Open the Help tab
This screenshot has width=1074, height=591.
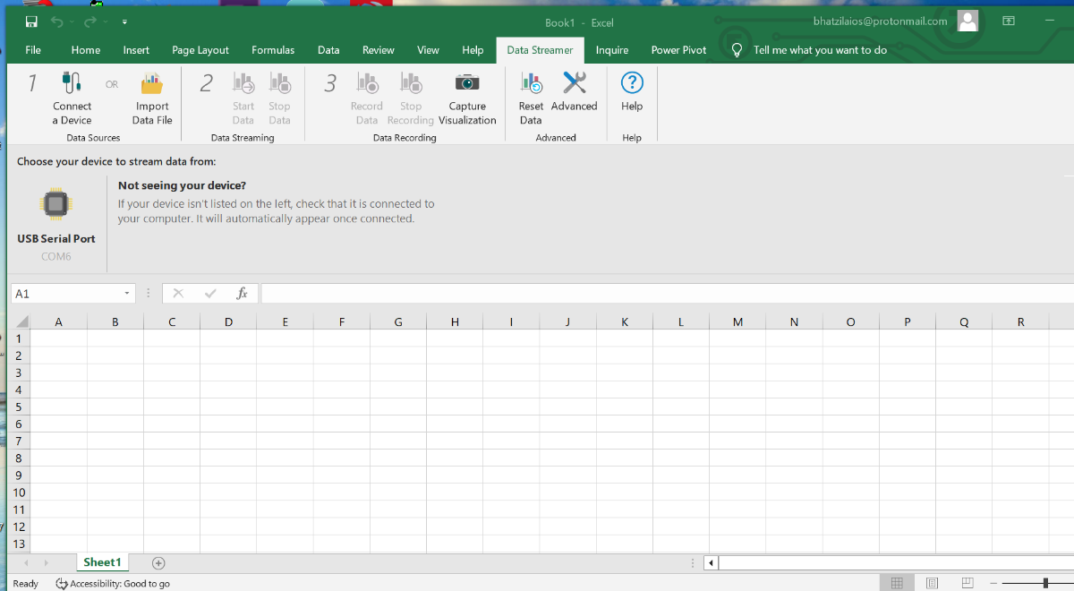(473, 50)
